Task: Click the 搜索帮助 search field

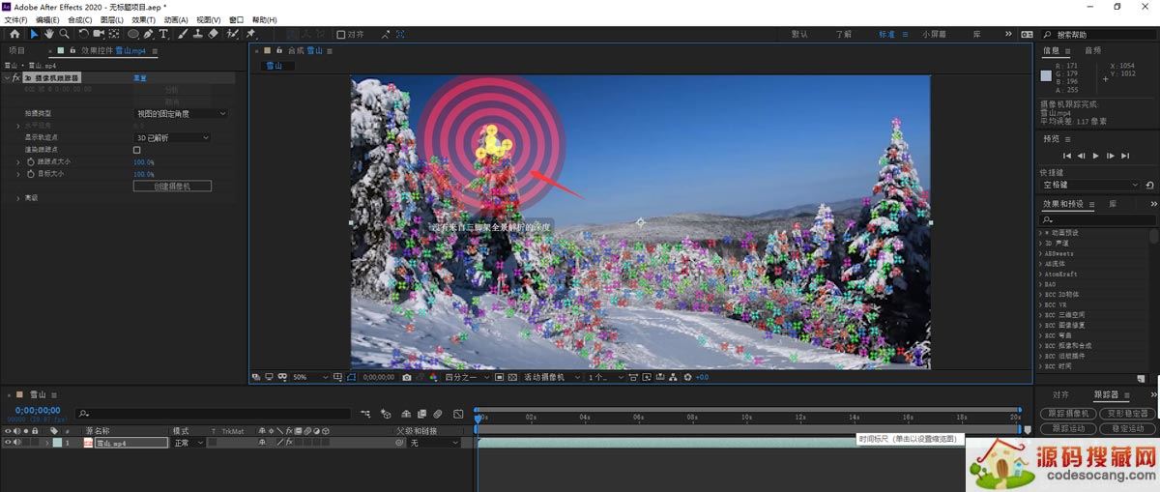Action: pyautogui.click(x=1102, y=34)
